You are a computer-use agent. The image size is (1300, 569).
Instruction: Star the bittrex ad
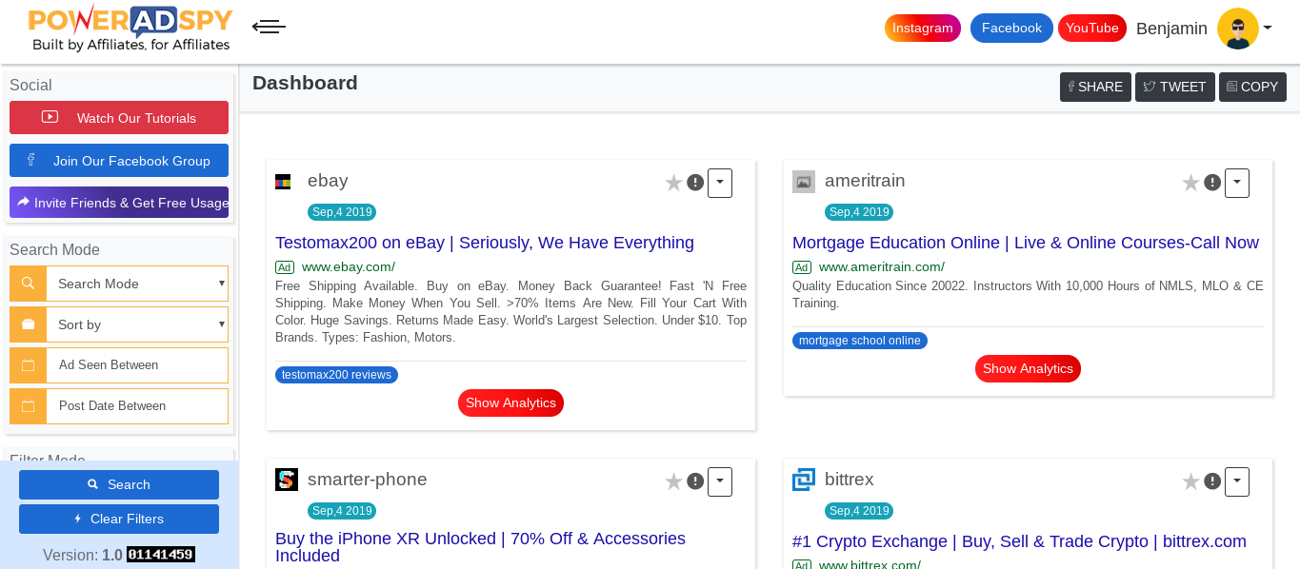point(1190,481)
